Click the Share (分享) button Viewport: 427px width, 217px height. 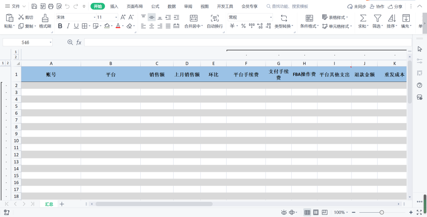click(395, 6)
